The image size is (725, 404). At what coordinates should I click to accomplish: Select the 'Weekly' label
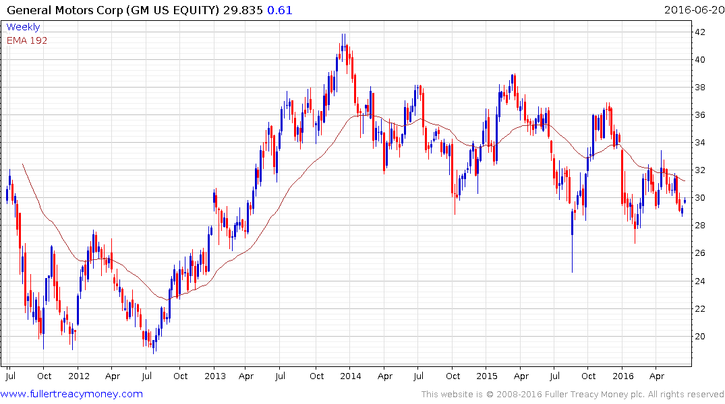pos(23,27)
